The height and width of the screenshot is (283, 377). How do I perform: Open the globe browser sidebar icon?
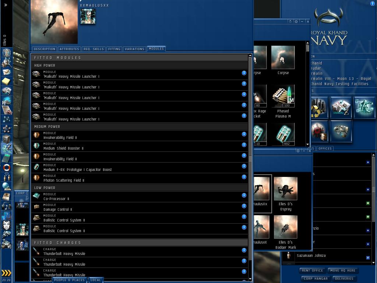coord(6,186)
